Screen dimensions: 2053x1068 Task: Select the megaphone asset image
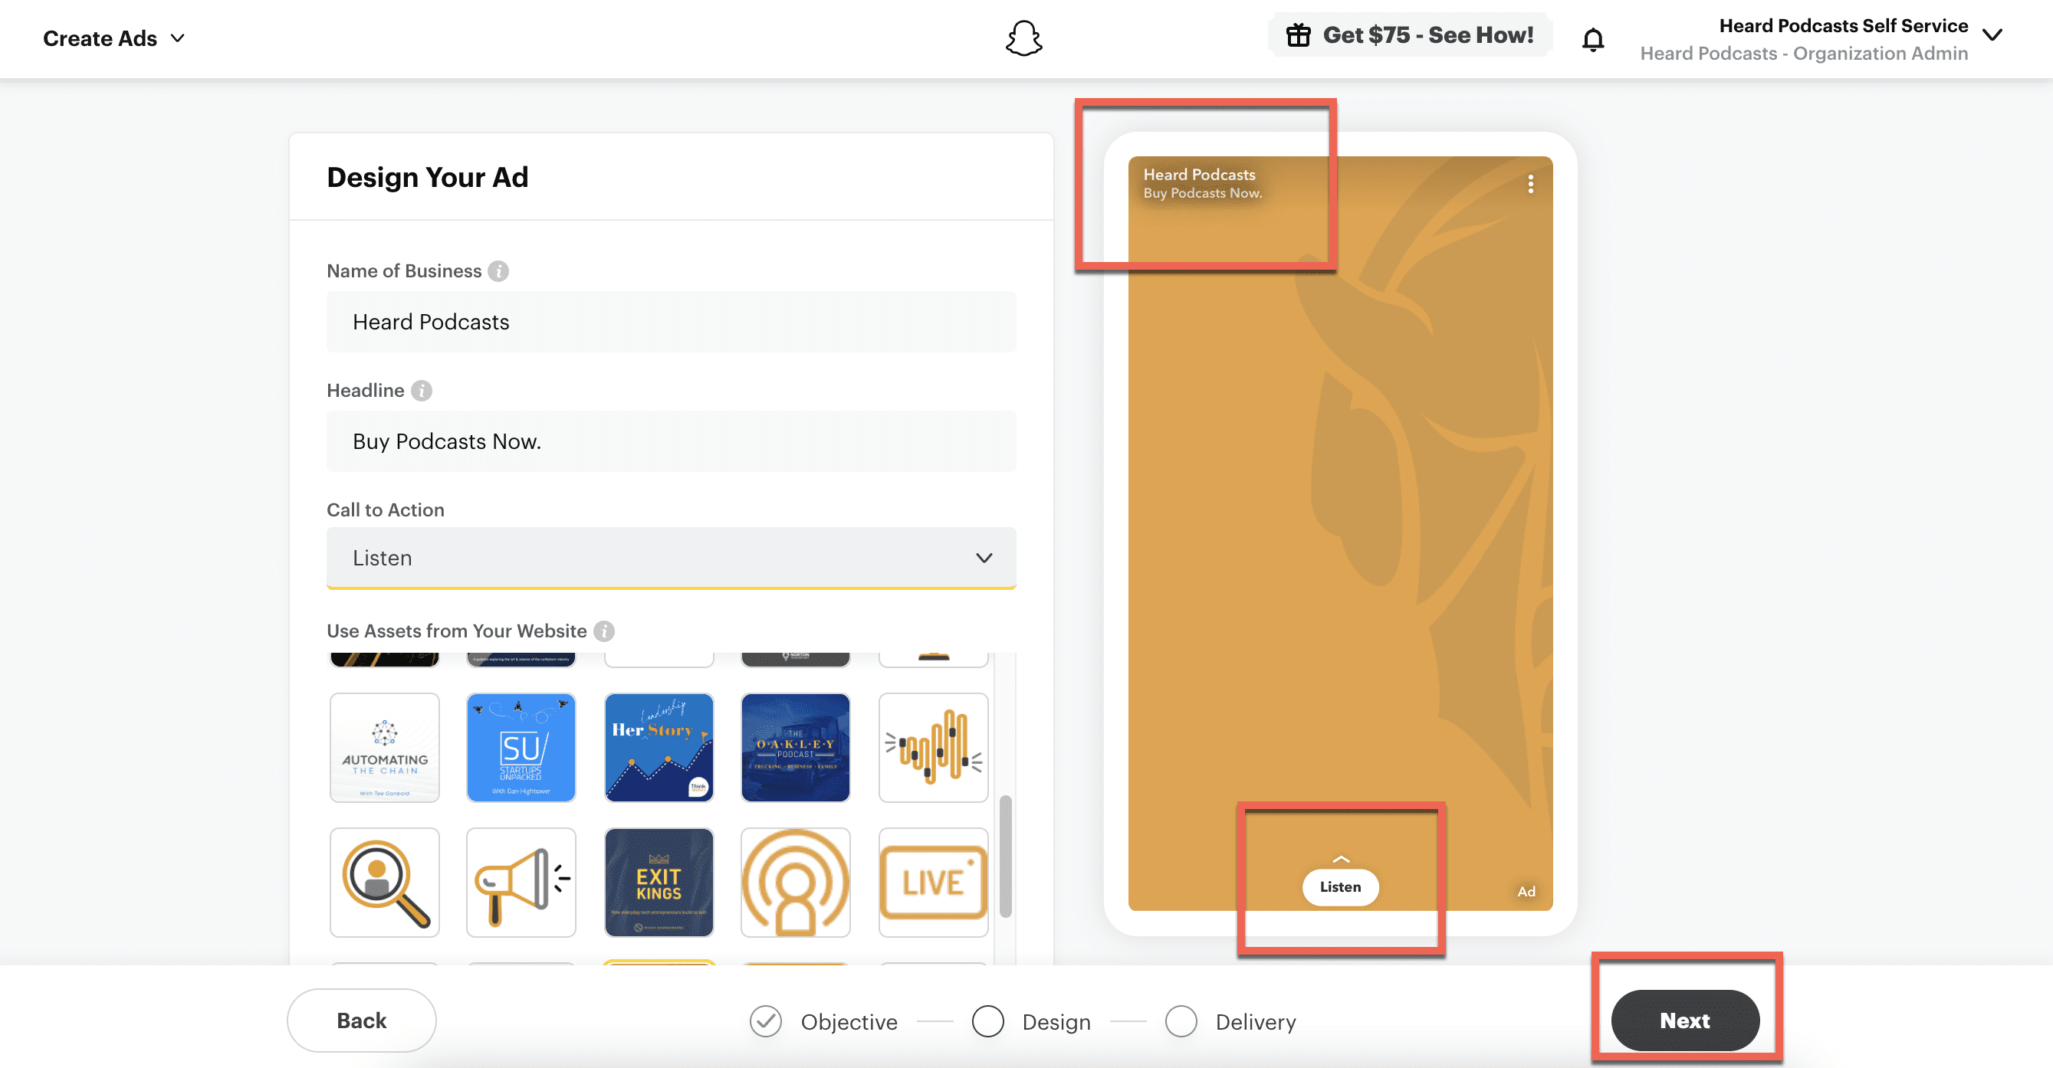click(x=521, y=882)
